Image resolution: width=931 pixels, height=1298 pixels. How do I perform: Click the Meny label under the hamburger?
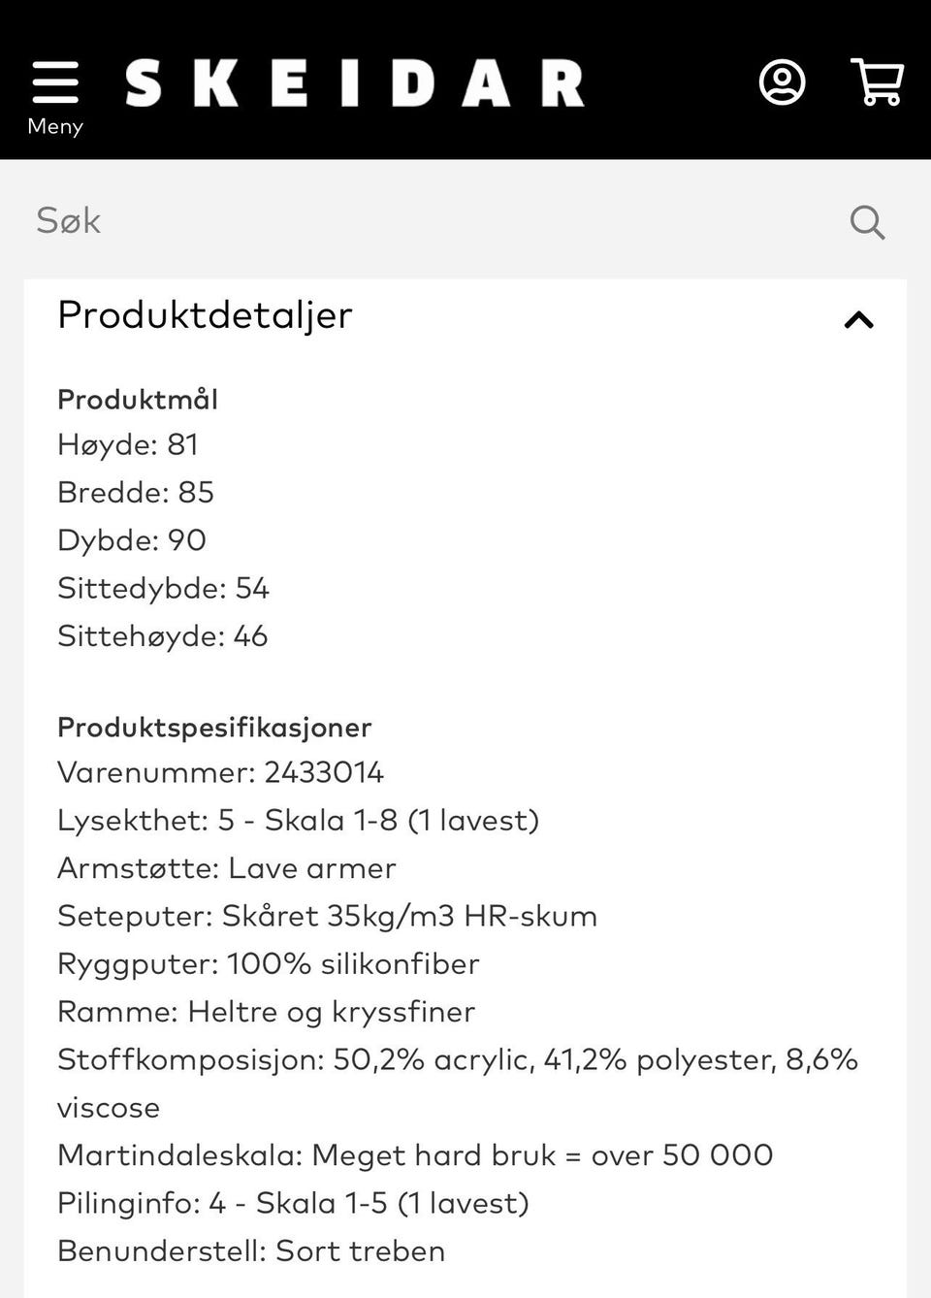[55, 126]
